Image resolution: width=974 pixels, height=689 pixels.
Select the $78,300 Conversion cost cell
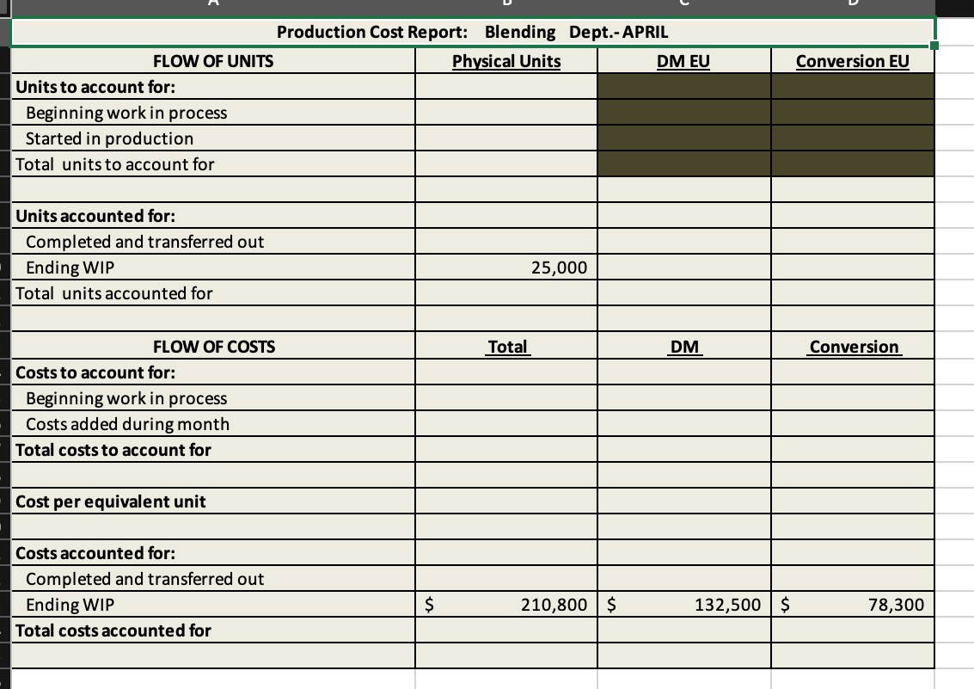851,605
